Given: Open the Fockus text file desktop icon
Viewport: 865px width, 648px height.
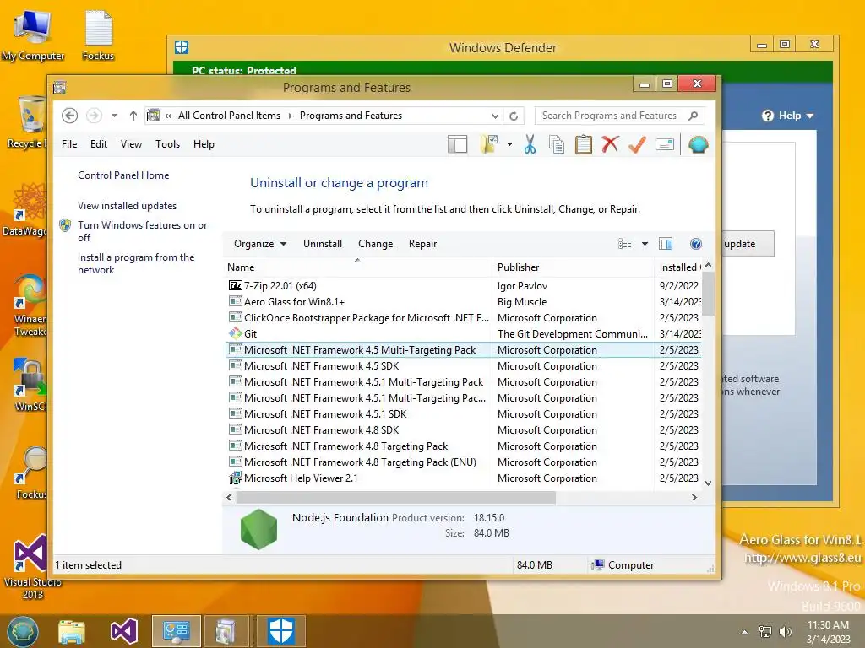Looking at the screenshot, I should coord(98,36).
